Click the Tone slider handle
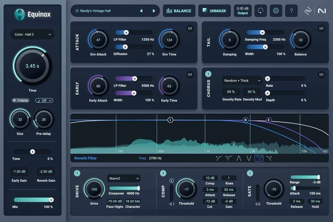The height and width of the screenshot is (222, 333). [32, 152]
